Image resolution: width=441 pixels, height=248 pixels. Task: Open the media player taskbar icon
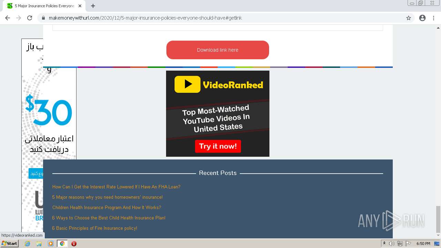[51, 244]
